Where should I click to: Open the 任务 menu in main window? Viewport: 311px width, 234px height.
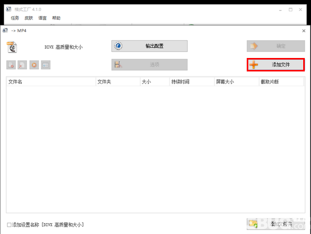coord(15,18)
